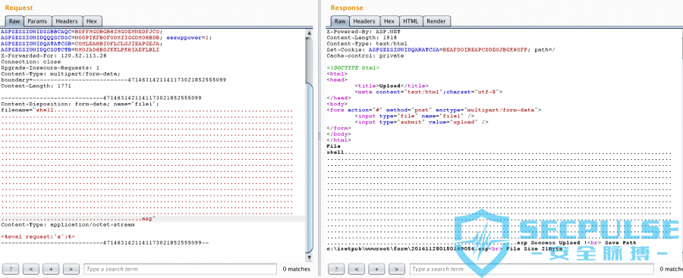Click the Response search options '+' button
This screenshot has width=683, height=278.
tap(376, 269)
